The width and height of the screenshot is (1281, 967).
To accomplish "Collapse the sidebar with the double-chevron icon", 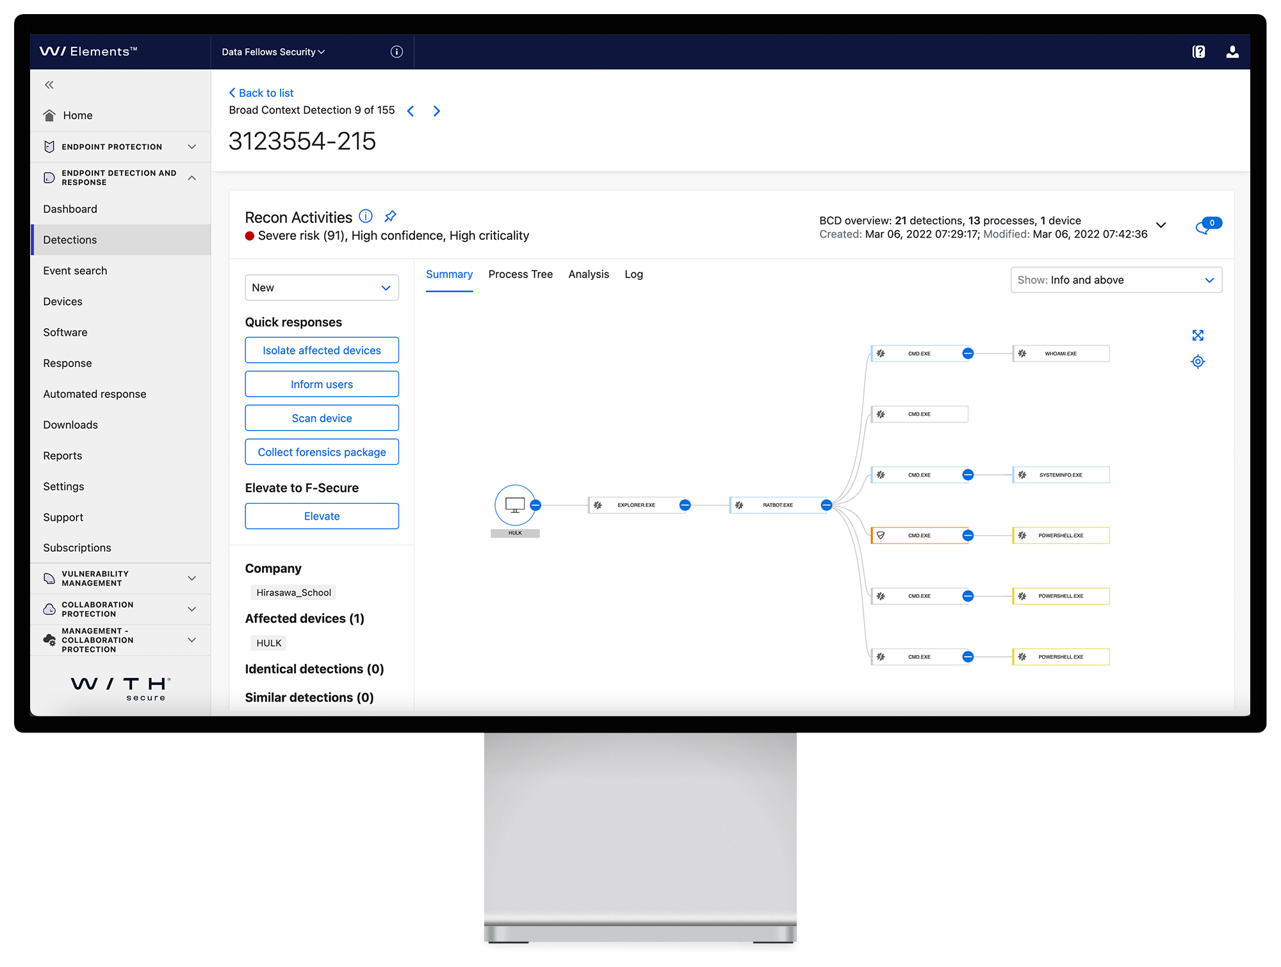I will tap(49, 85).
